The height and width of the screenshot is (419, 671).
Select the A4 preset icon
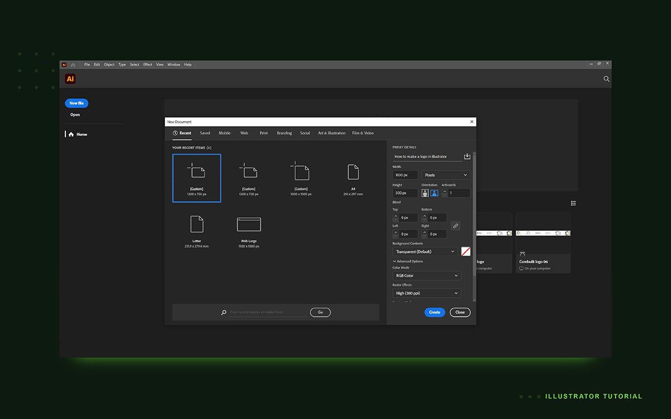click(x=353, y=172)
